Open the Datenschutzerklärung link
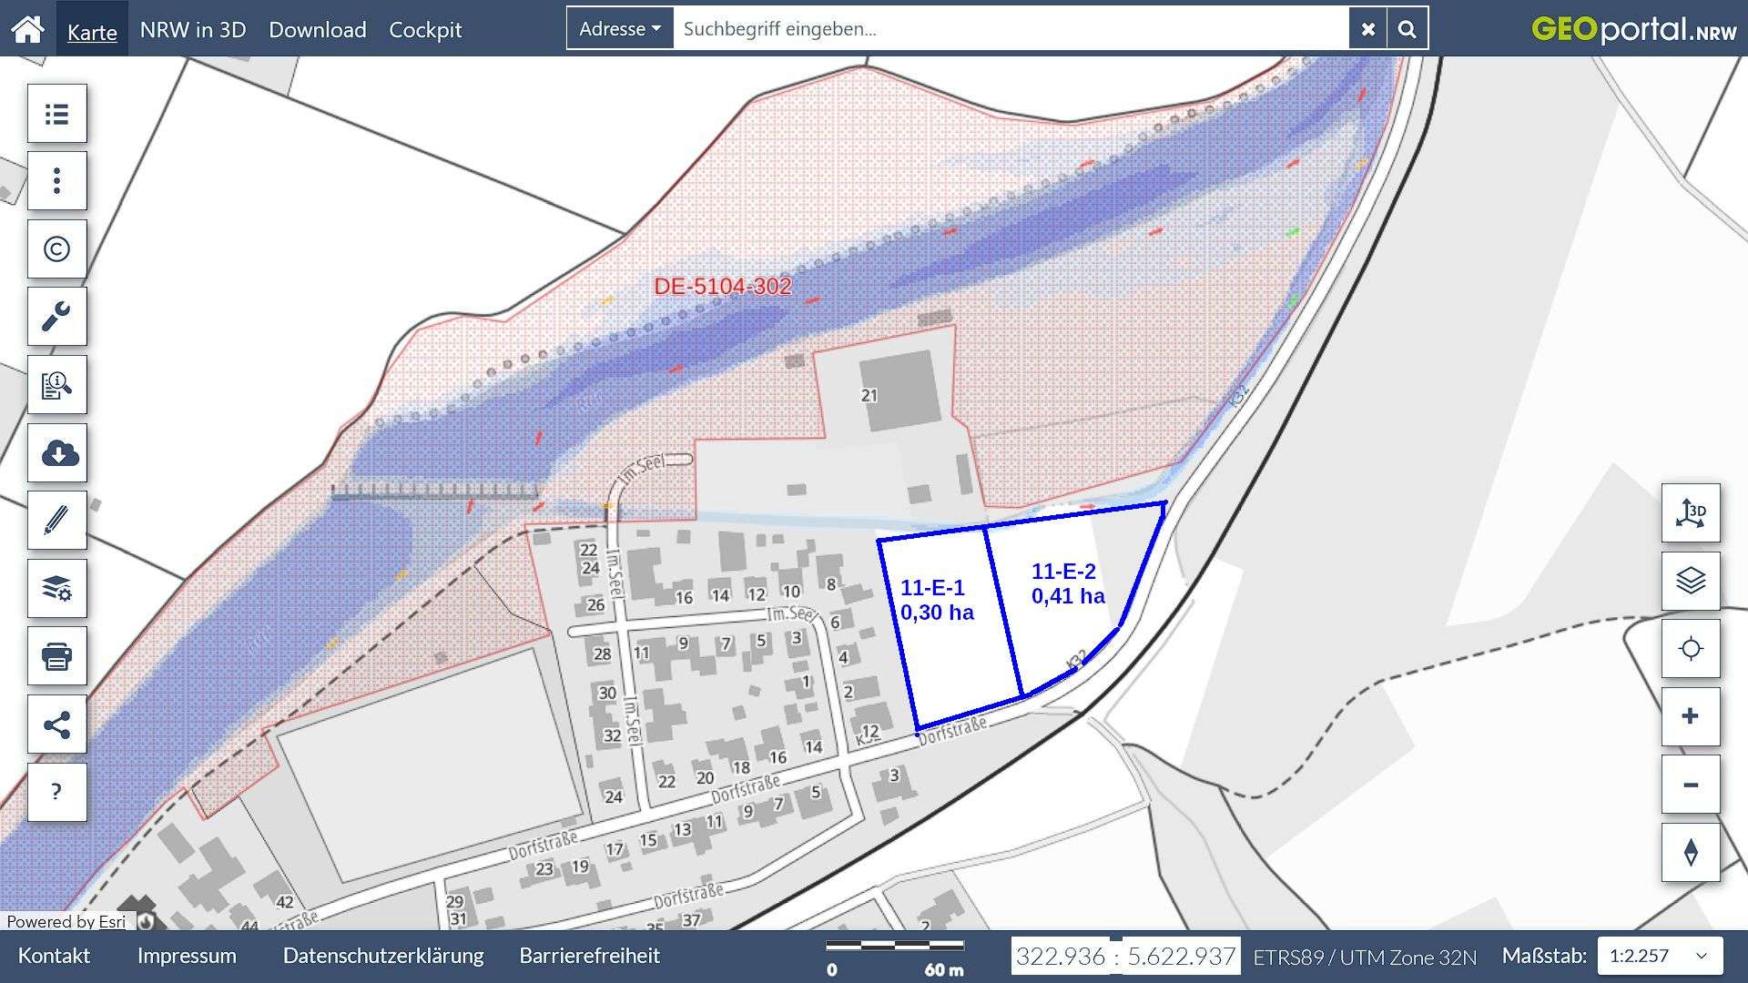Viewport: 1748px width, 983px height. (x=383, y=956)
